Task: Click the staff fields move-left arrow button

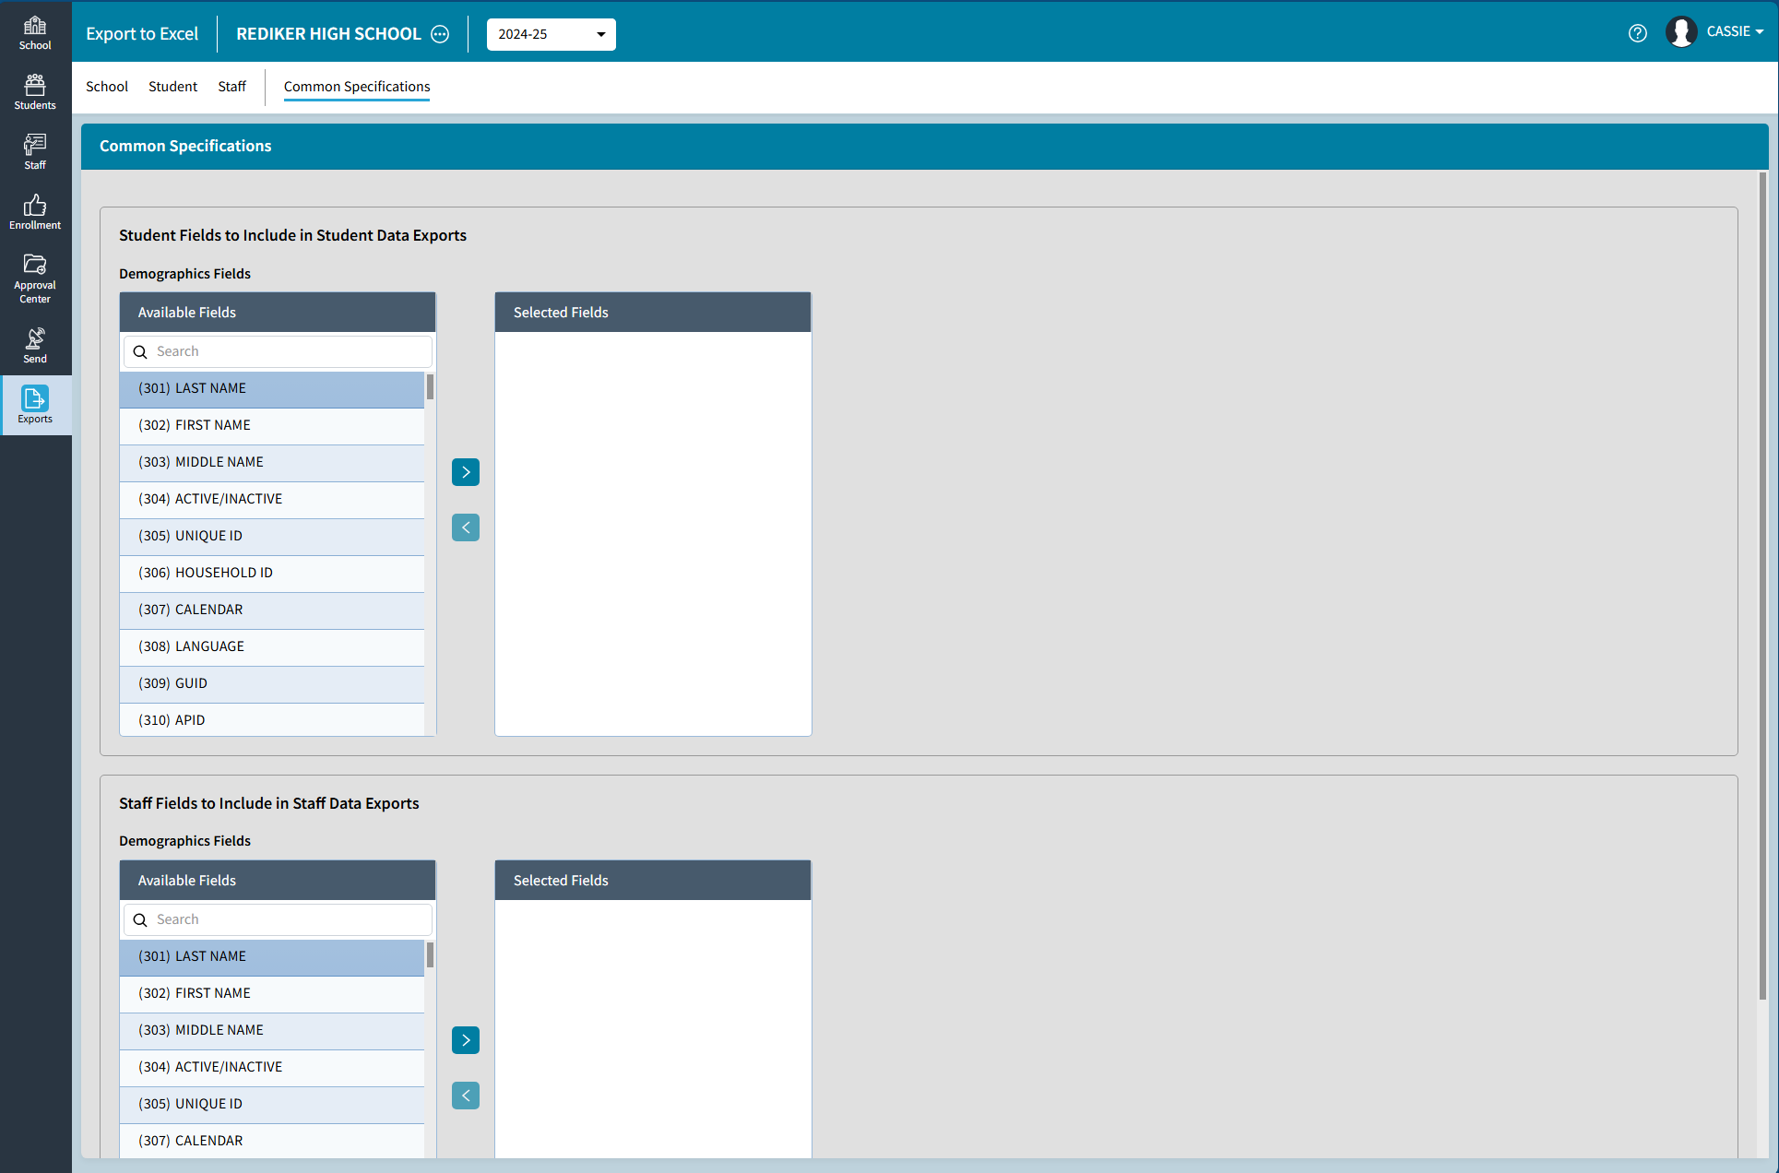Action: pyautogui.click(x=466, y=1096)
